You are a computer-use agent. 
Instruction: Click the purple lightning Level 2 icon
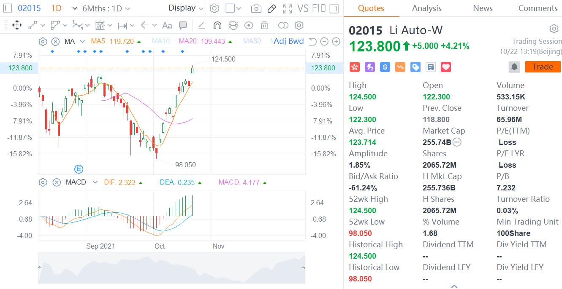tap(369, 67)
